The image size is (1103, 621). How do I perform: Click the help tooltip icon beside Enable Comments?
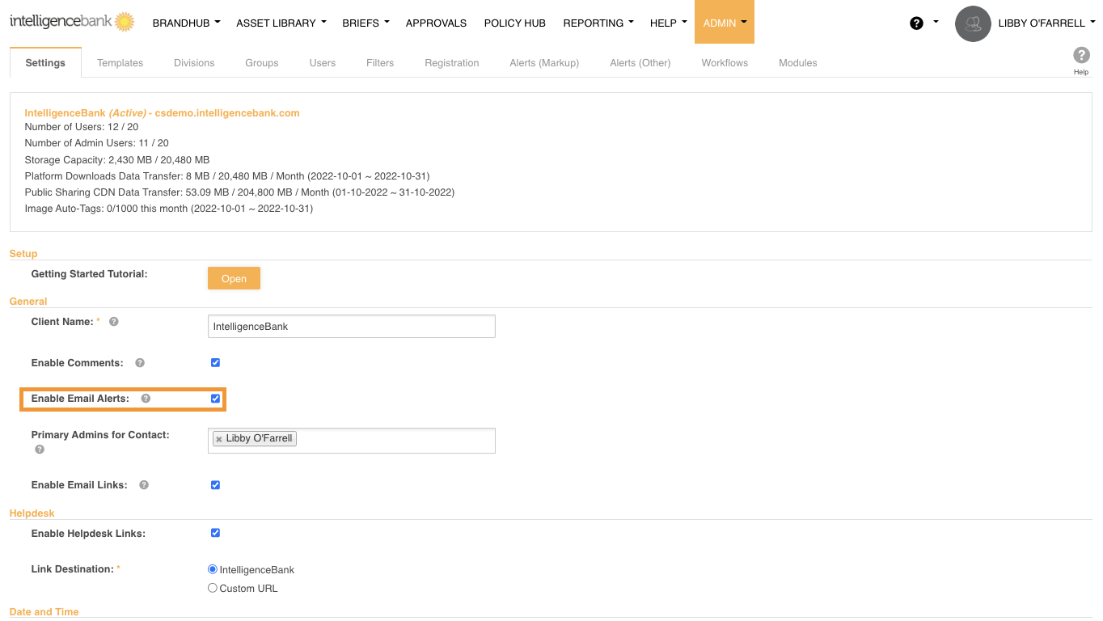pos(140,363)
